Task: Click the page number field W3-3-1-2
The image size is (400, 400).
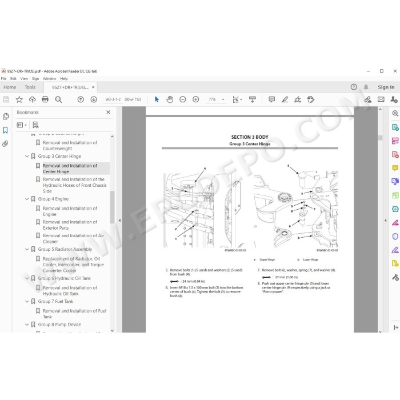Action: point(113,99)
